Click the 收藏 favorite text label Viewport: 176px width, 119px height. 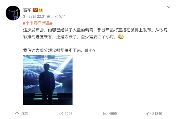pos(24,114)
